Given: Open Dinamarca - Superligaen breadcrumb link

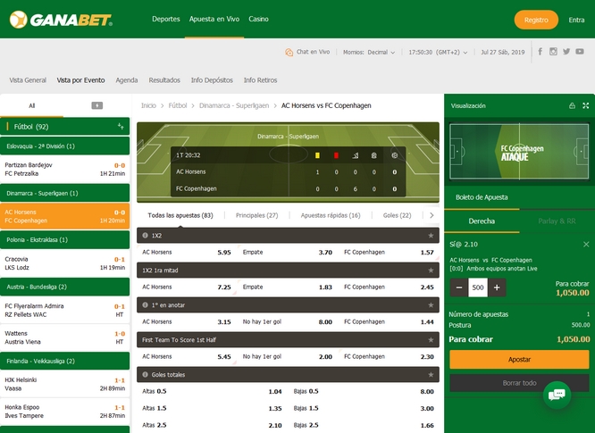Looking at the screenshot, I should click(x=234, y=105).
